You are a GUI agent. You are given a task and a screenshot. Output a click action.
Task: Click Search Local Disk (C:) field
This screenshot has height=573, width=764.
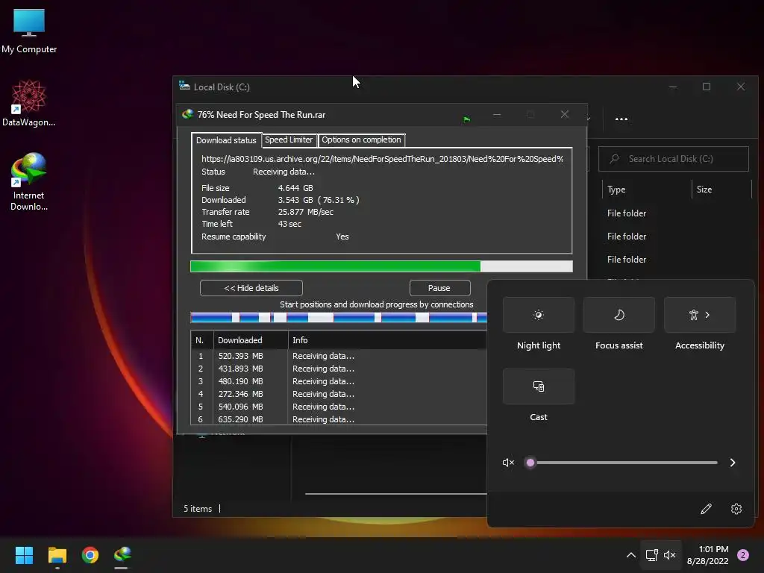pos(674,159)
